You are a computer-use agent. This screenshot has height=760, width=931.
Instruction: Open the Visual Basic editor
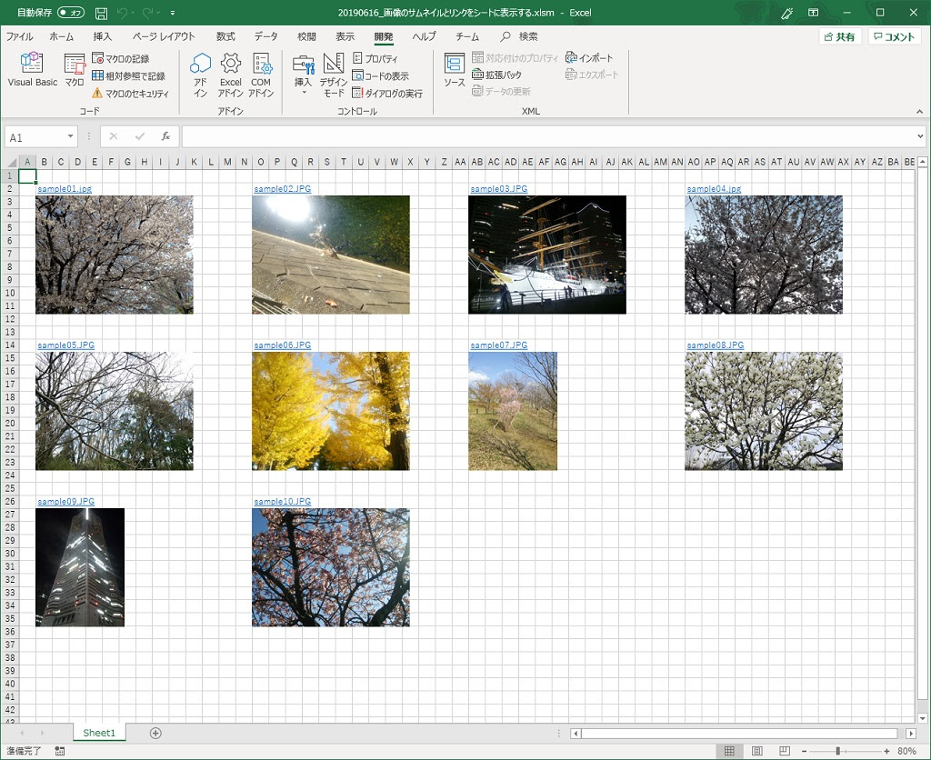[x=32, y=70]
